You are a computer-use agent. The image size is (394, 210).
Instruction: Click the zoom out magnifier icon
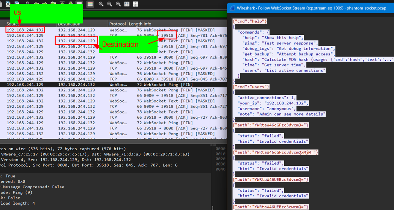point(109,4)
